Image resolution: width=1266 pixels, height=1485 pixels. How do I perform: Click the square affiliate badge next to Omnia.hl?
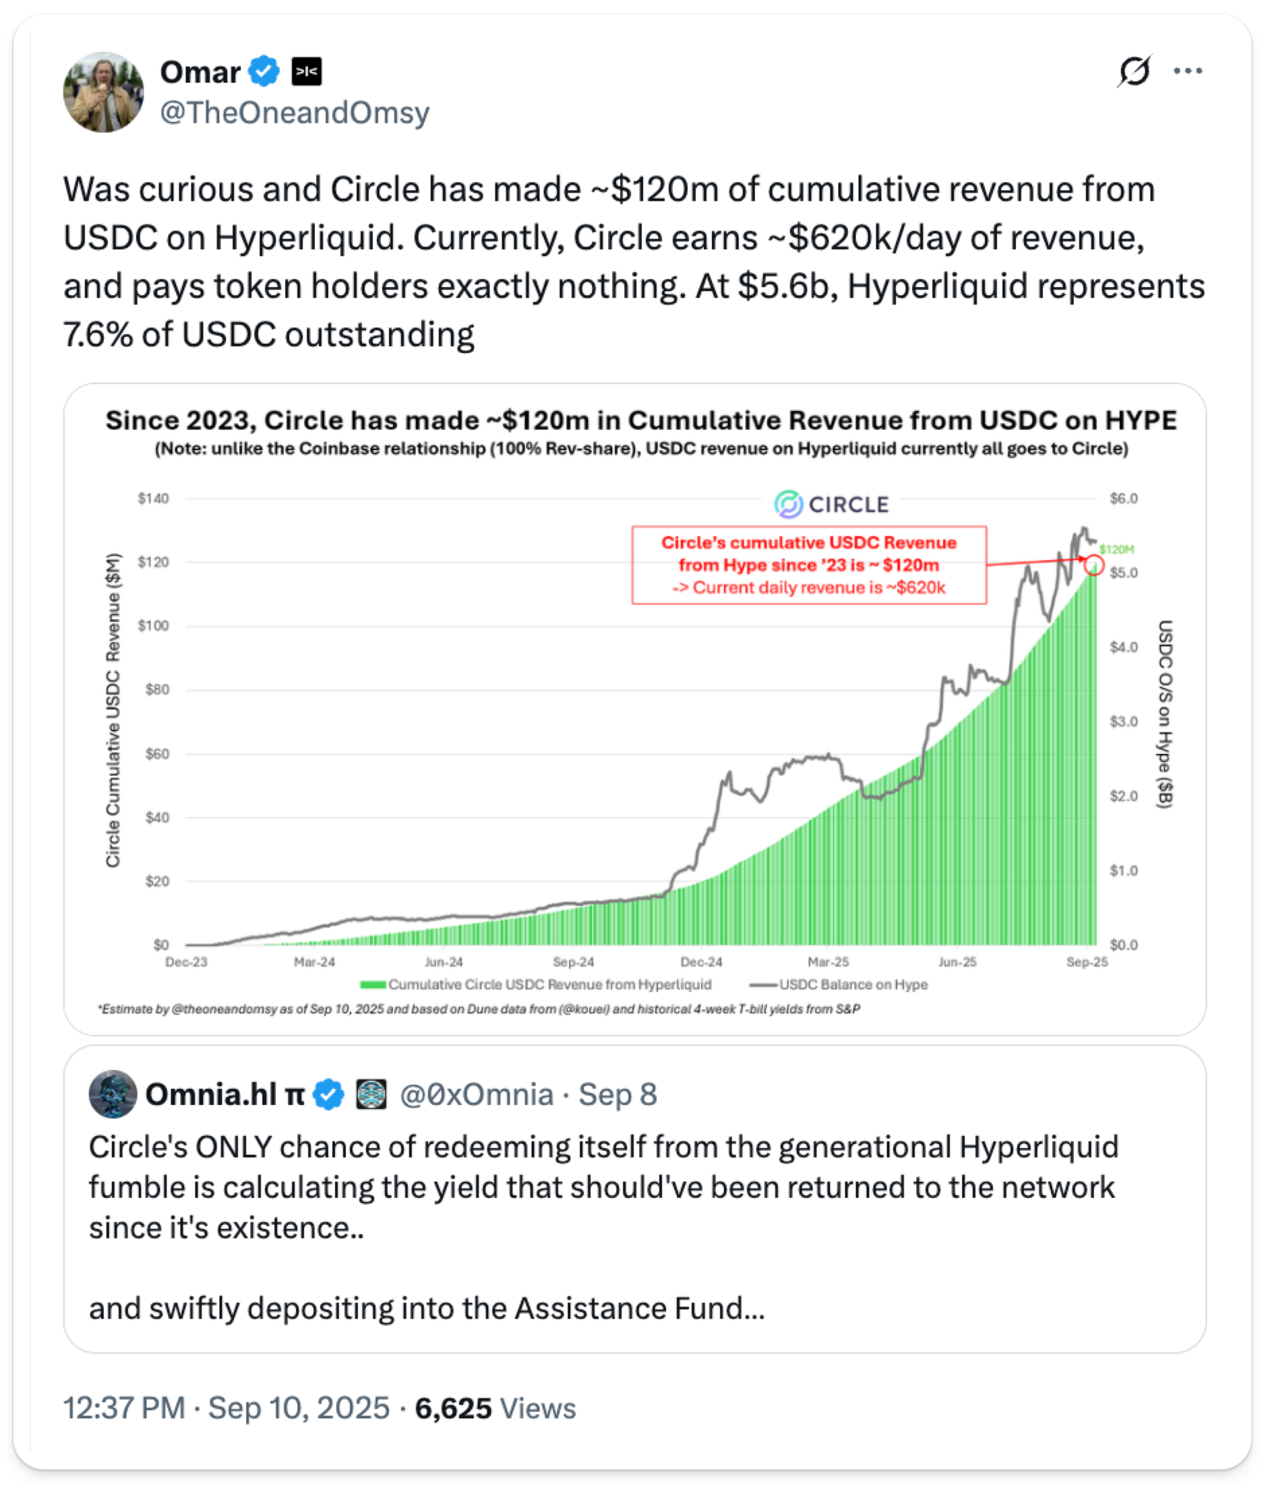point(371,1094)
